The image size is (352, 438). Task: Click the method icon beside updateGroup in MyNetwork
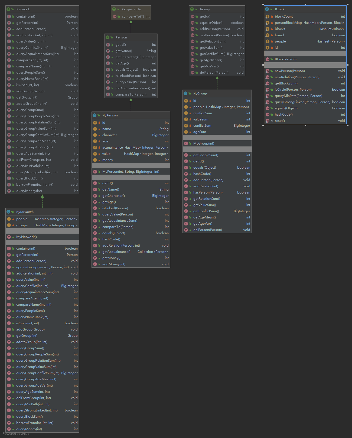[9, 267]
